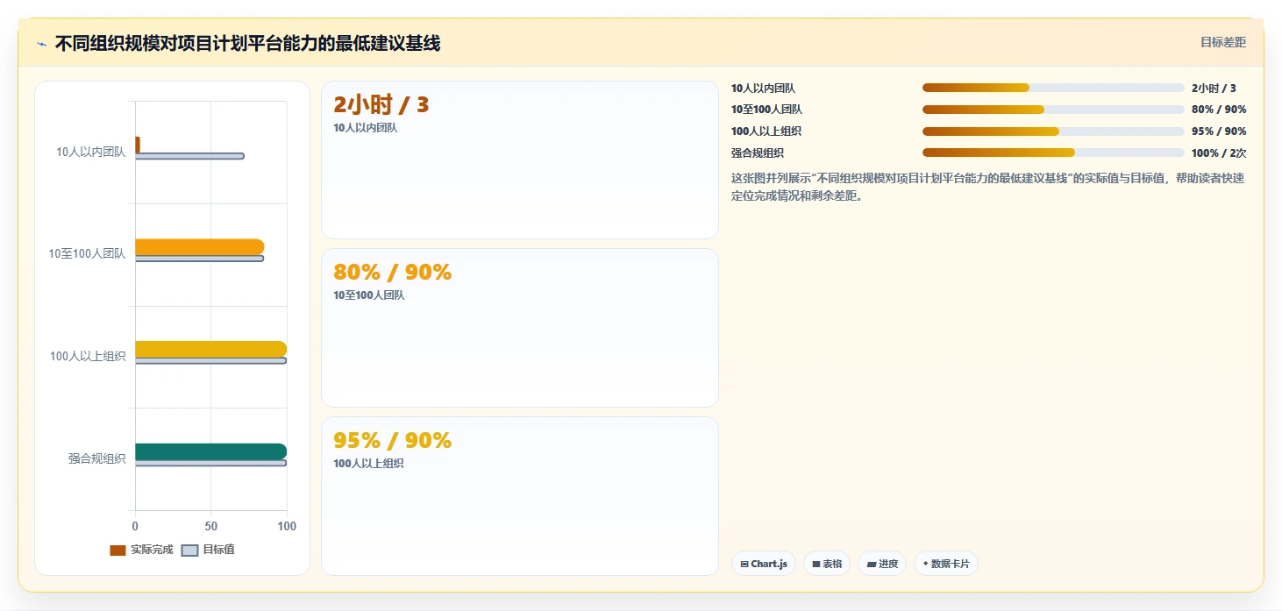Click the small brown 10人以内团队 actual bar
This screenshot has width=1282, height=611.
138,145
